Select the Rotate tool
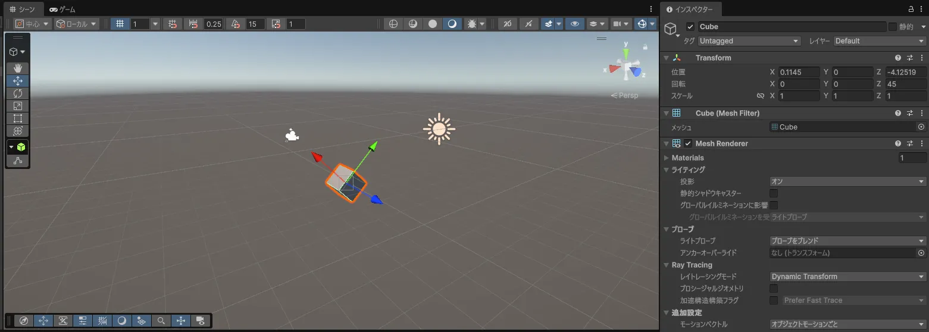This screenshot has width=929, height=332. 18,93
